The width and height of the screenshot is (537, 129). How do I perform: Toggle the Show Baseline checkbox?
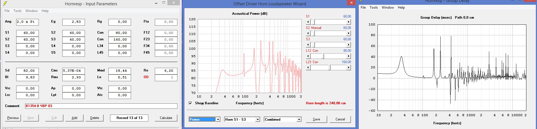coord(190,103)
